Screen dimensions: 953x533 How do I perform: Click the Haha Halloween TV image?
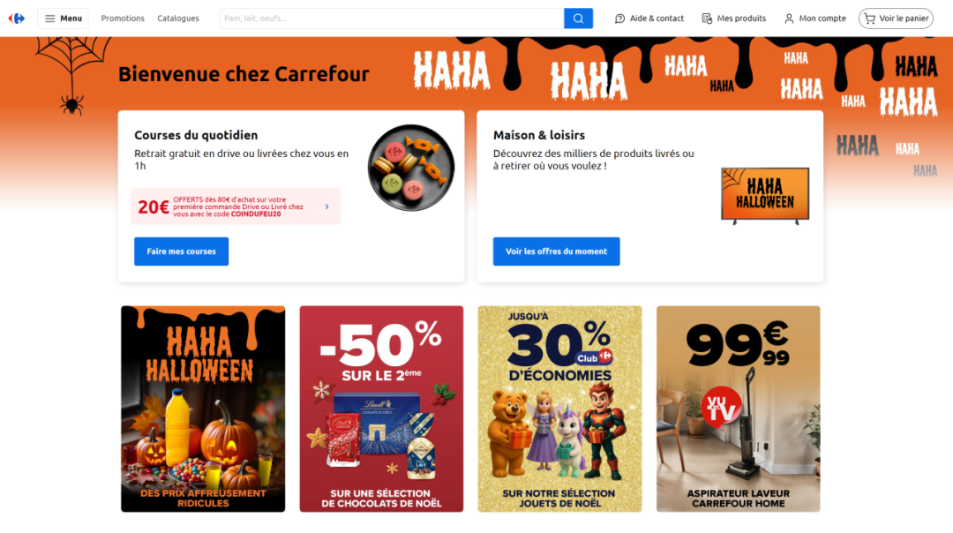coord(765,196)
